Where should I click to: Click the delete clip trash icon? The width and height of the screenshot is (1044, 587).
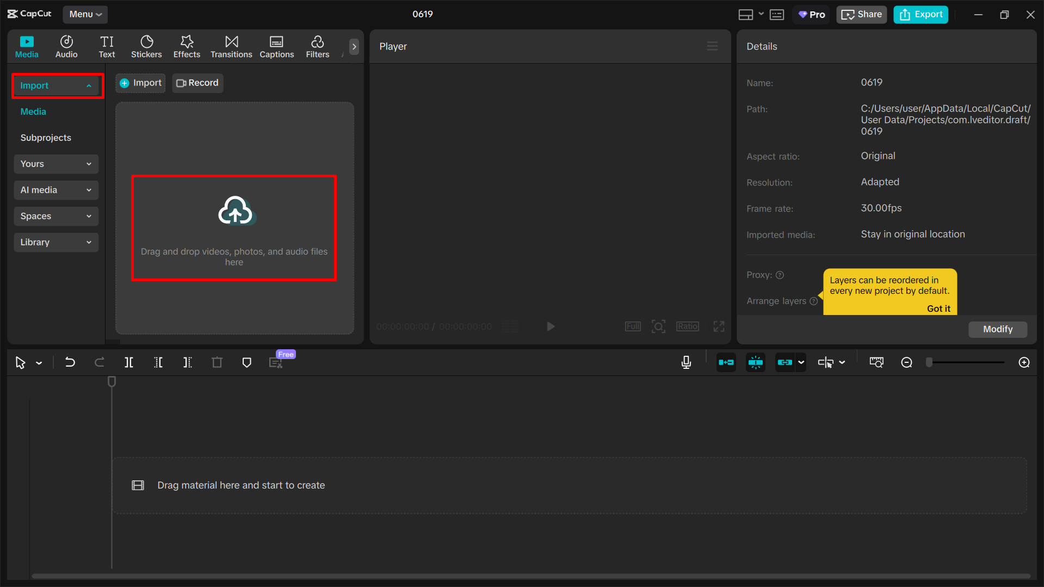pos(217,362)
